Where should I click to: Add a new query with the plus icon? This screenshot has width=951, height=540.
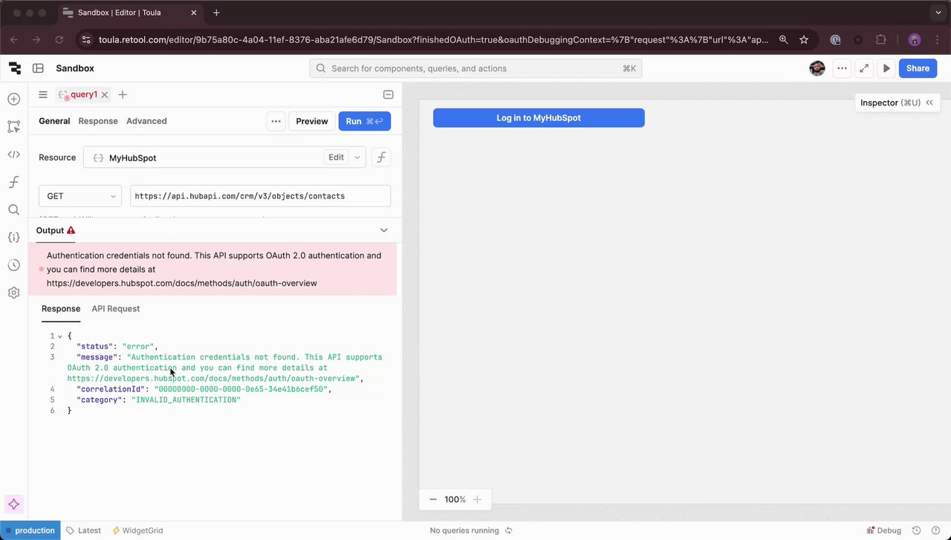coord(123,94)
